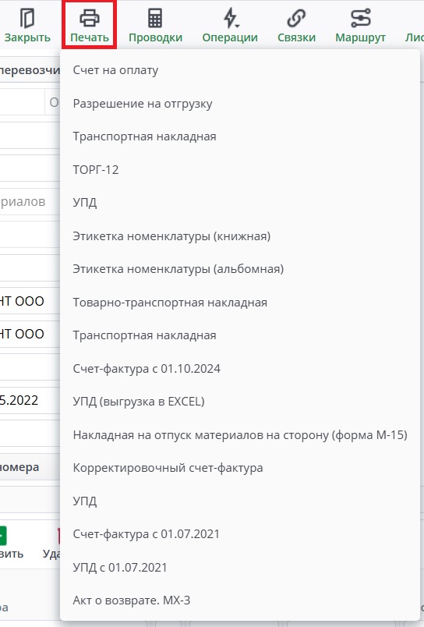Screen dimensions: 424x627
Task: Select Накладная на отпуск материалов форма М-15
Action: (x=240, y=435)
